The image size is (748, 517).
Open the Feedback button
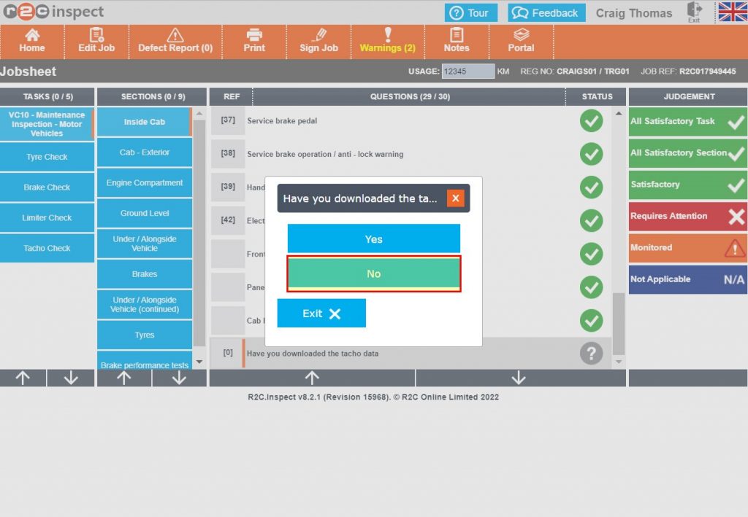(546, 13)
